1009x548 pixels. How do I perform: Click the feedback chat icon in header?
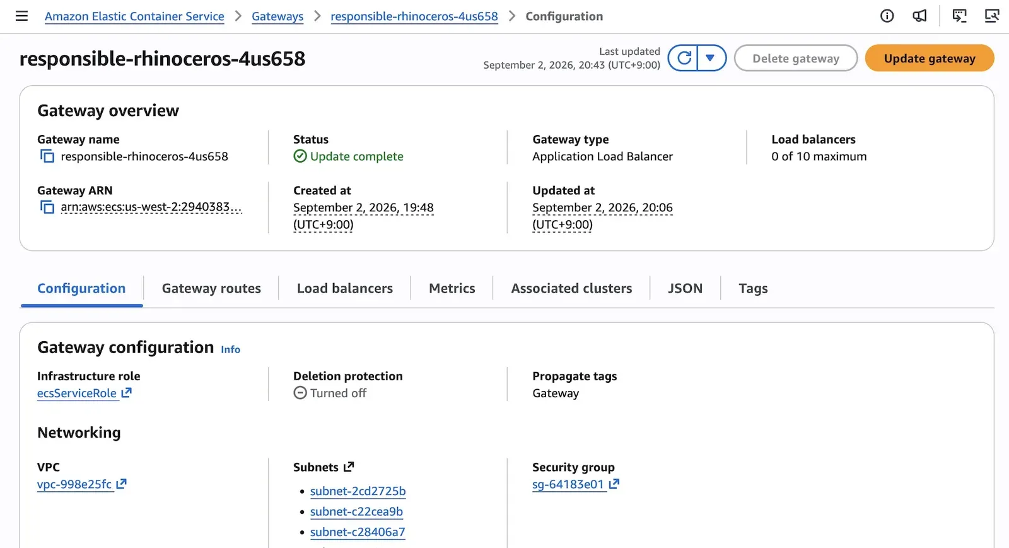pos(959,16)
